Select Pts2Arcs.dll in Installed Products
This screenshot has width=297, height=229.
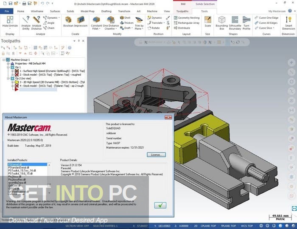coord(14,176)
